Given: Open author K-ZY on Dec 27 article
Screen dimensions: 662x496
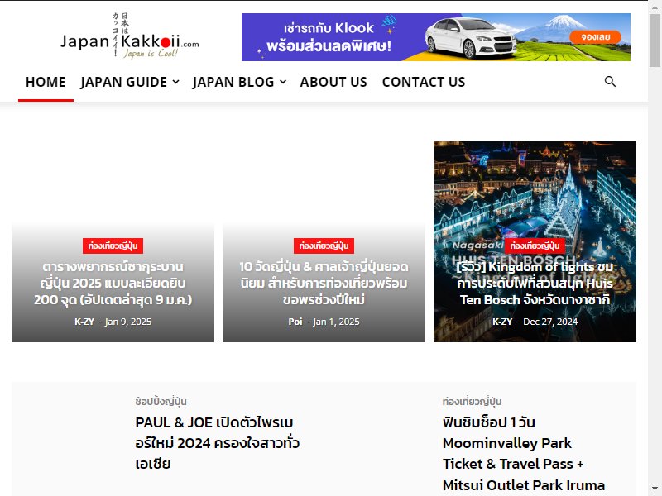Looking at the screenshot, I should [x=502, y=322].
